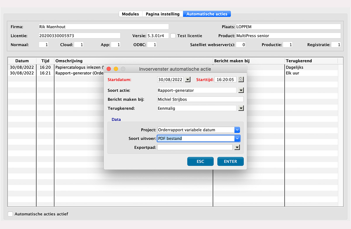Switch to the Modules tab
Image resolution: width=351 pixels, height=229 pixels.
coord(130,14)
